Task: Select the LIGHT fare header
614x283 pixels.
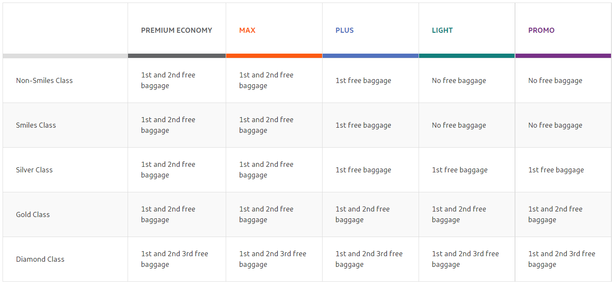Action: pos(442,30)
